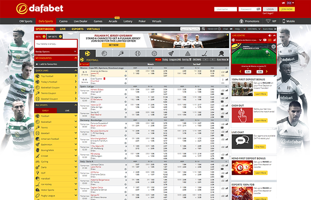Image resolution: width=311 pixels, height=200 pixels.
Task: Click Chat Now button
Action: coord(260,147)
